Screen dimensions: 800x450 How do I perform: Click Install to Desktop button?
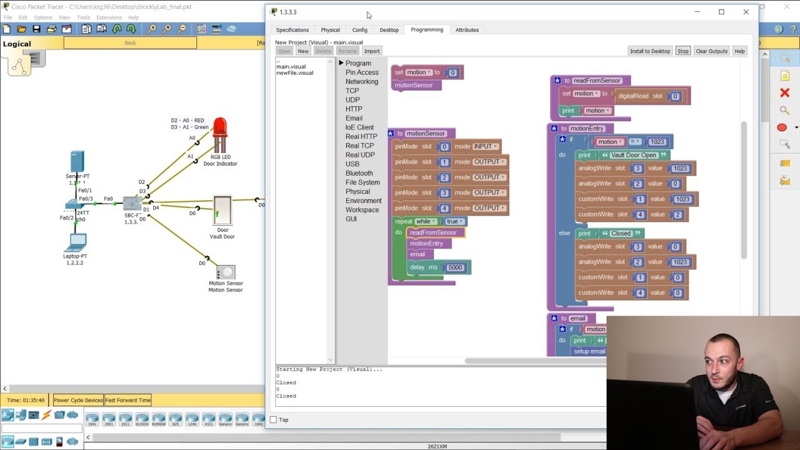point(650,51)
